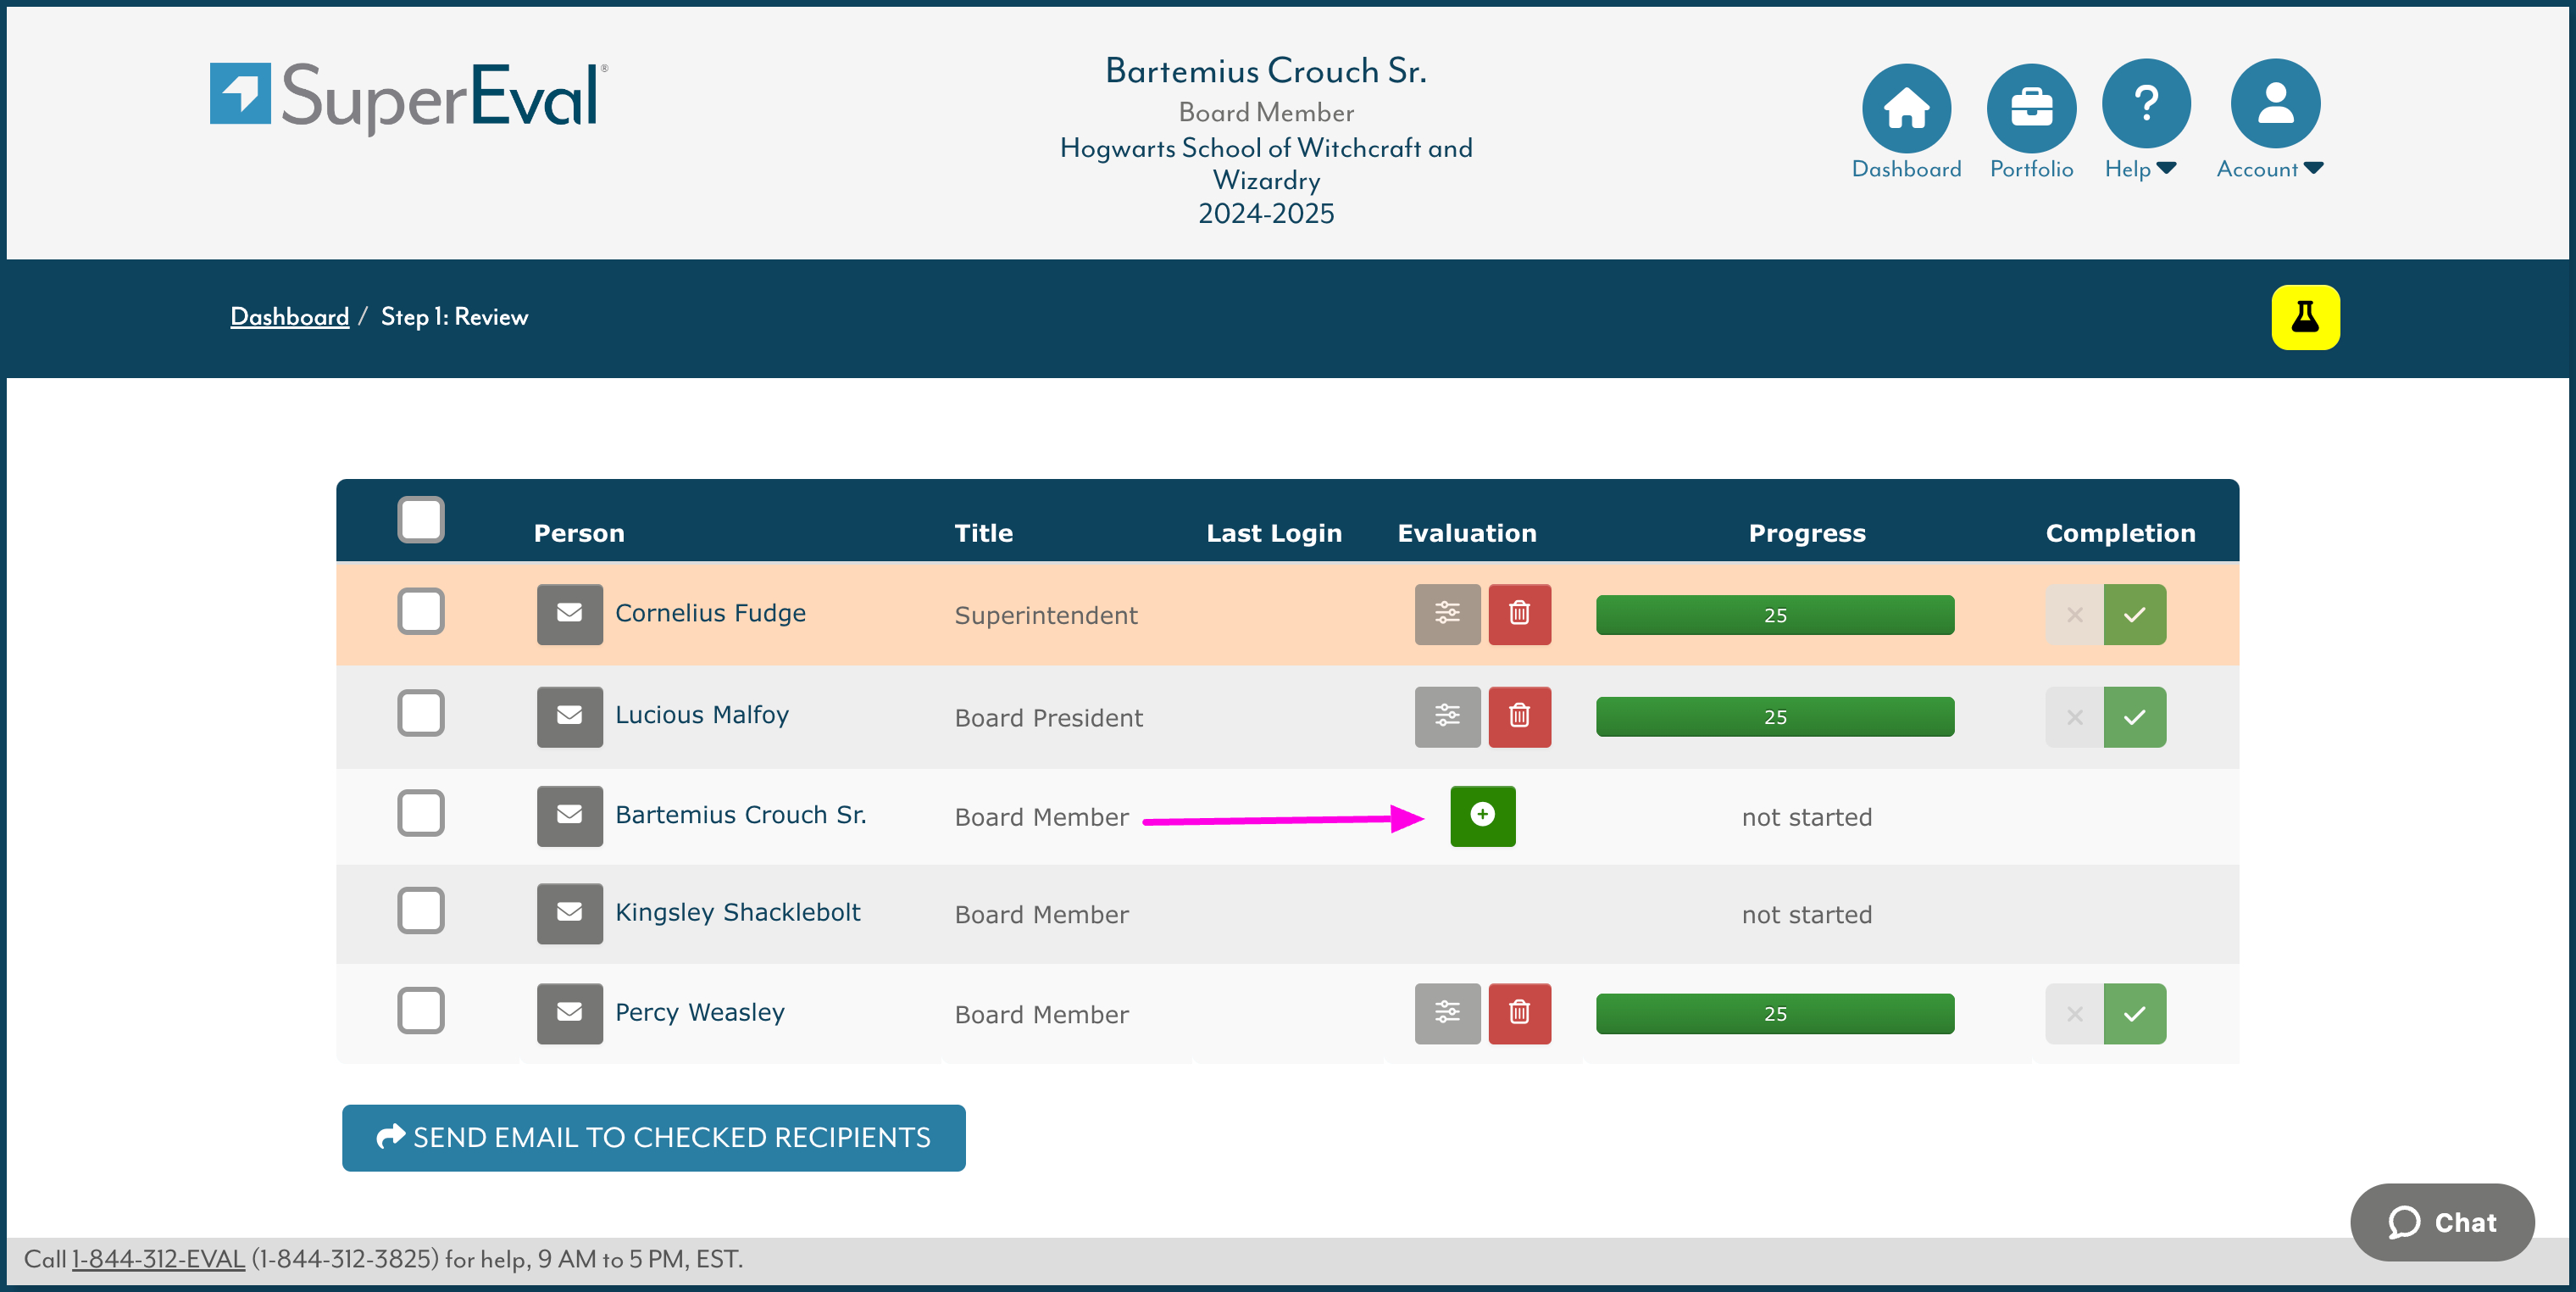Email Percy Weasley via envelope icon

point(569,1013)
